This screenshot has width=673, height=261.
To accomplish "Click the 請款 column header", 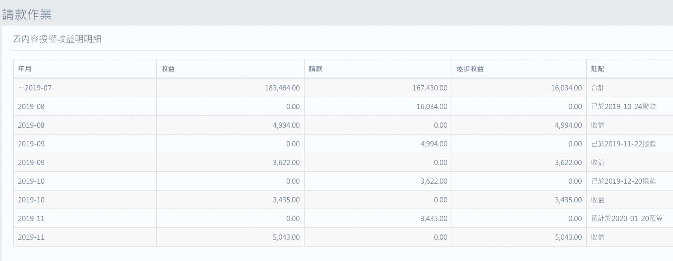I will pyautogui.click(x=315, y=69).
